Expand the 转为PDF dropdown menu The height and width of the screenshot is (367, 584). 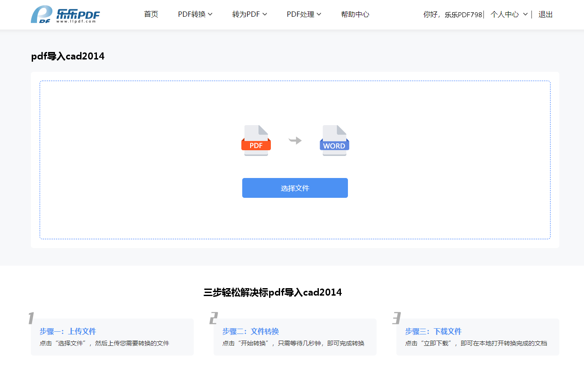tap(250, 15)
